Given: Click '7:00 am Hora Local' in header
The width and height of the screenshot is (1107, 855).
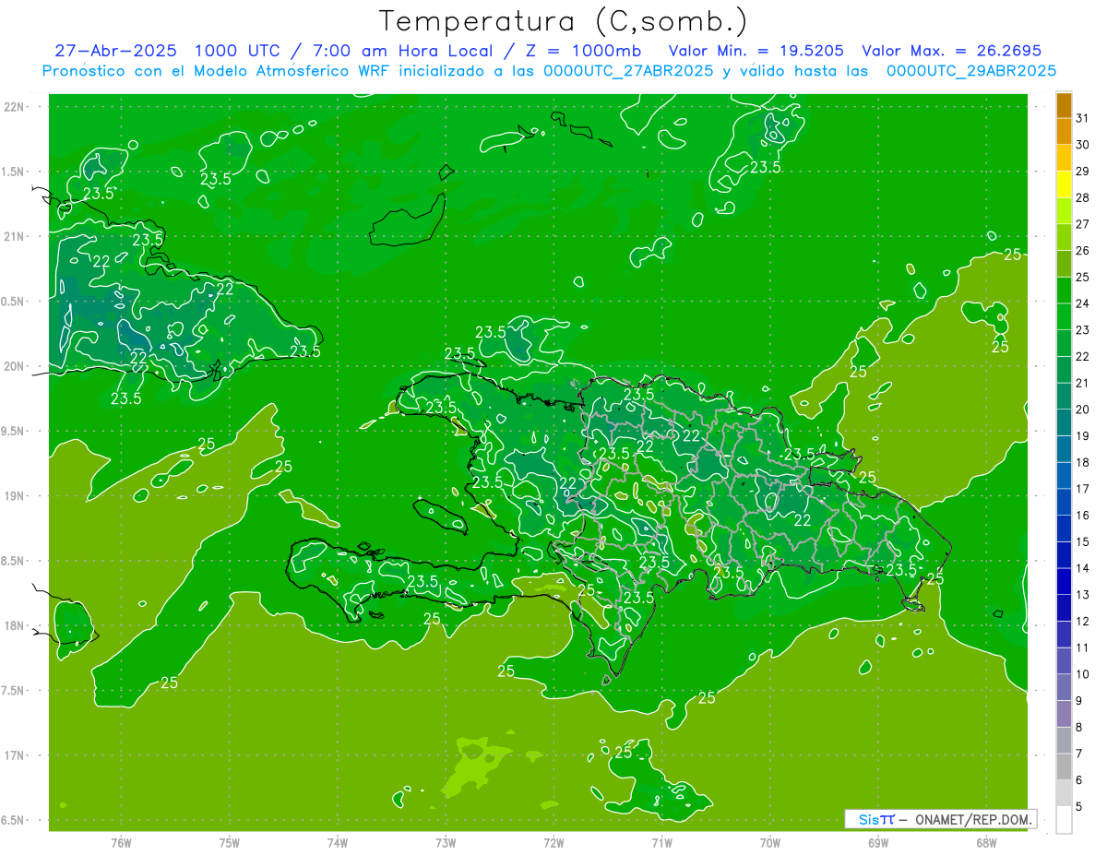Looking at the screenshot, I should 400,51.
